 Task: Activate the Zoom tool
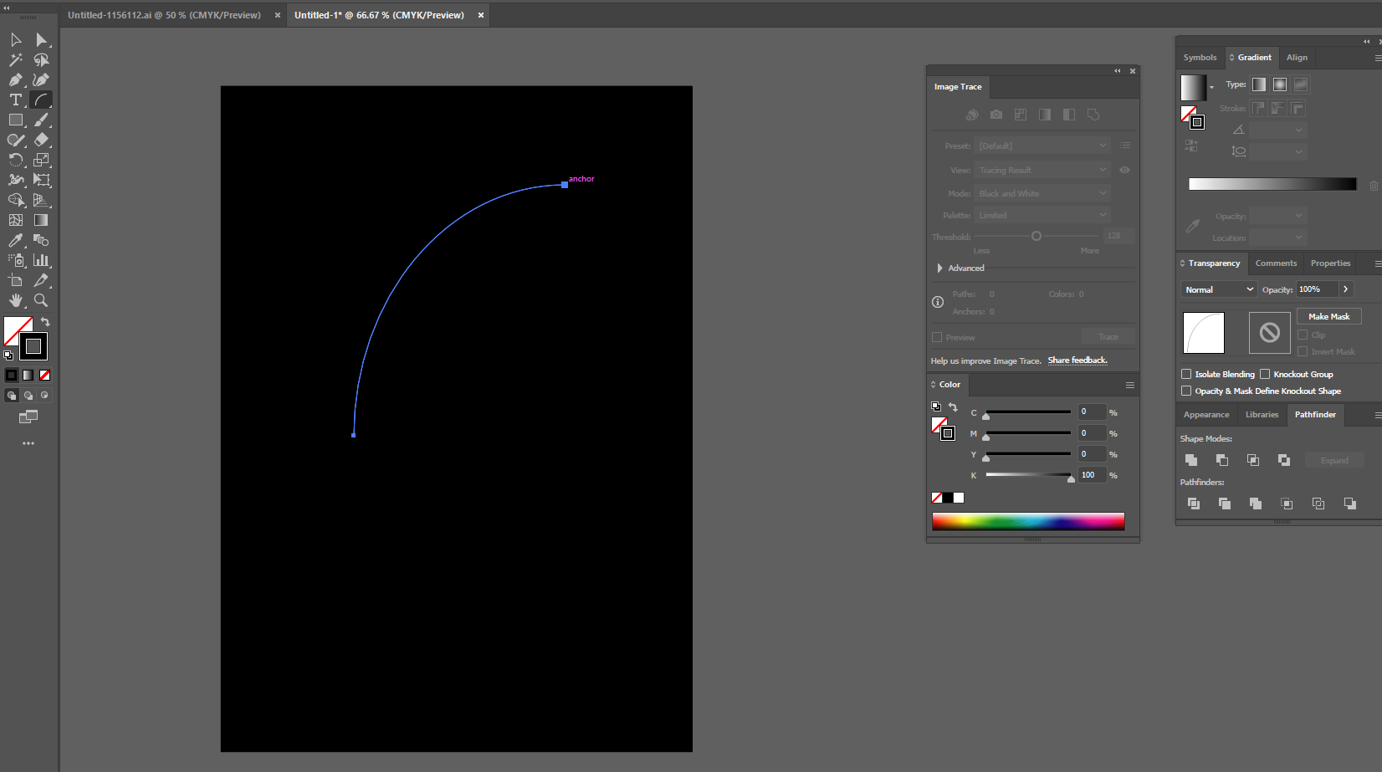click(x=41, y=300)
